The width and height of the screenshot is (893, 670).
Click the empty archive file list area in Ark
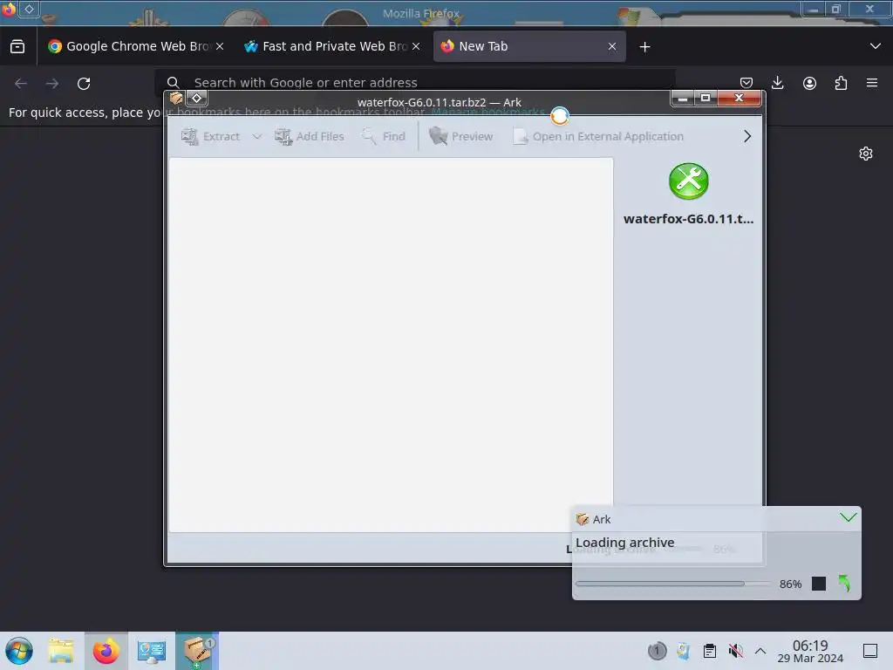[391, 345]
